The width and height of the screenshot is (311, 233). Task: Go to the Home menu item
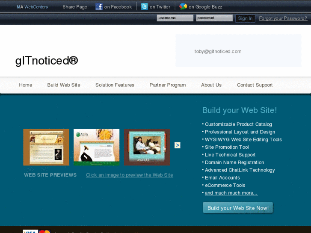click(x=26, y=85)
